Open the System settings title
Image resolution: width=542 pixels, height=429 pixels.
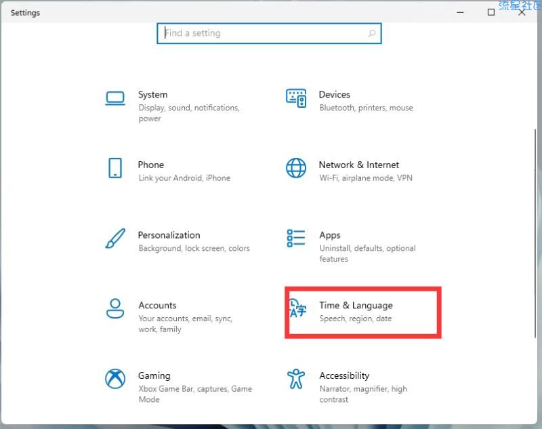(x=153, y=94)
